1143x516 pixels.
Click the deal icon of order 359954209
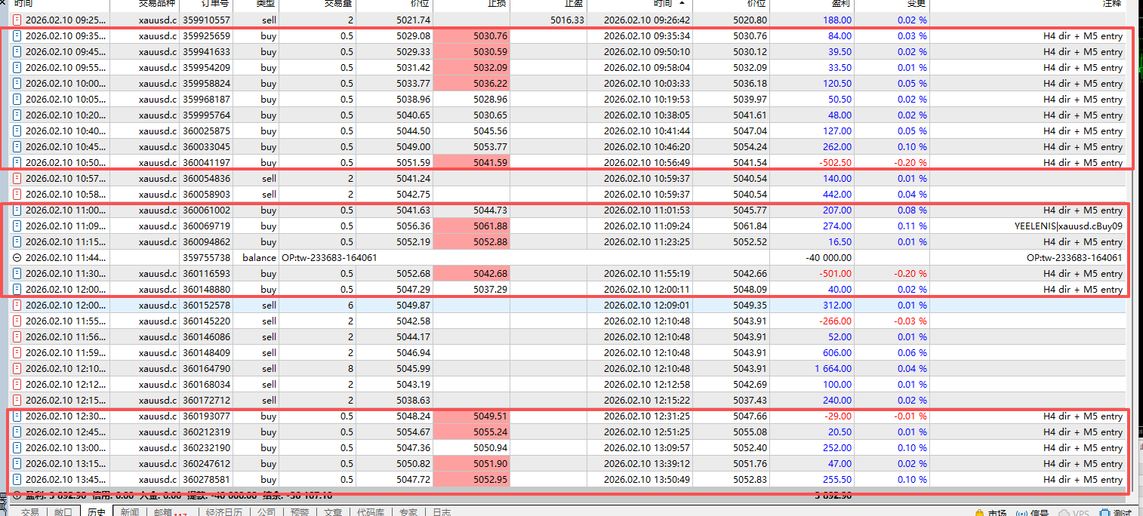[17, 68]
